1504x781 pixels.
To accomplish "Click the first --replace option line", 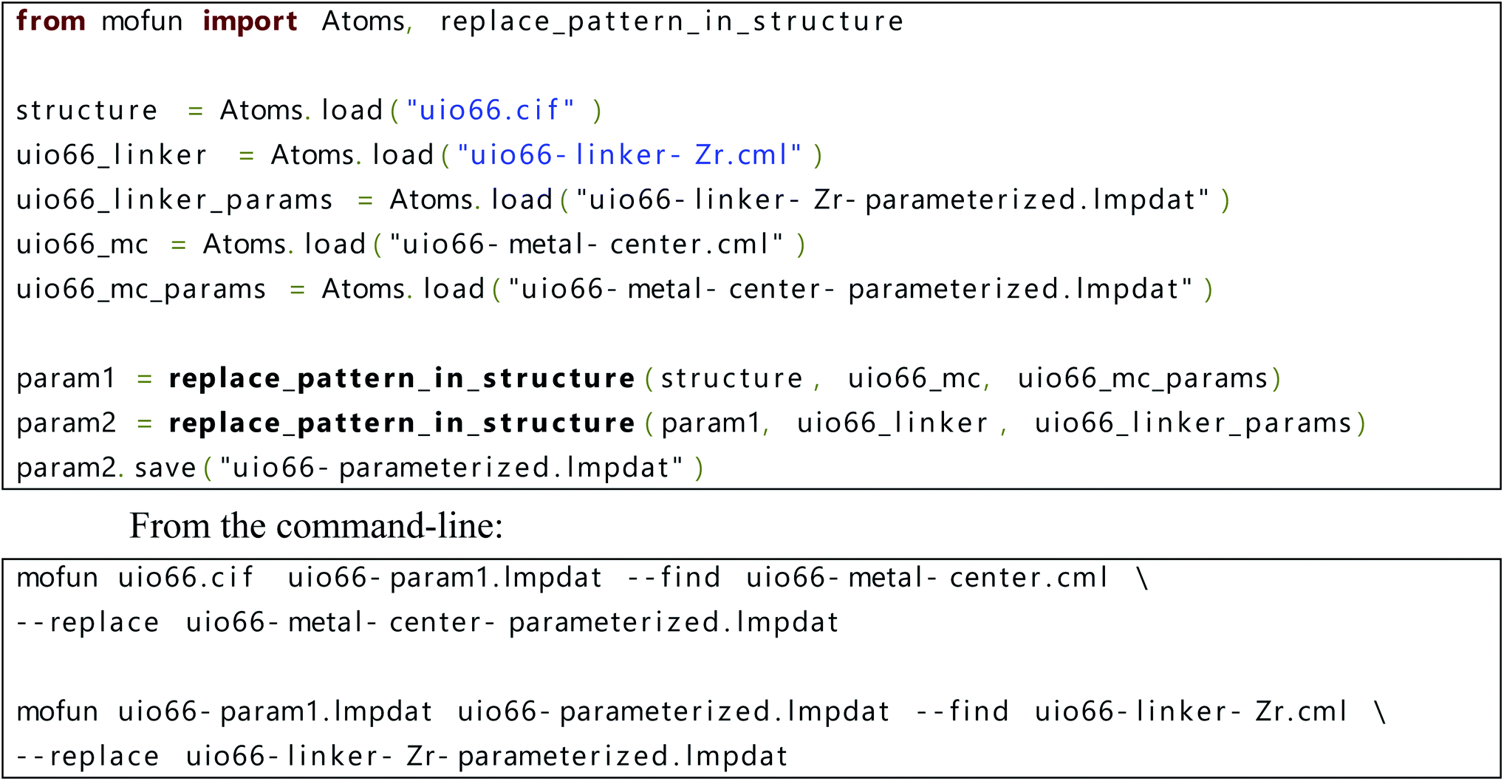I will point(428,623).
